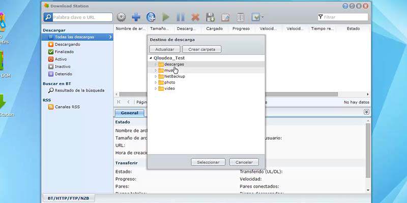
Task: Click the Seleccionar button
Action: [x=208, y=162]
